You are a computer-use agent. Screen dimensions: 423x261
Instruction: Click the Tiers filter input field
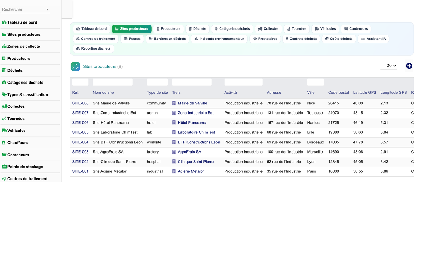[x=192, y=82]
